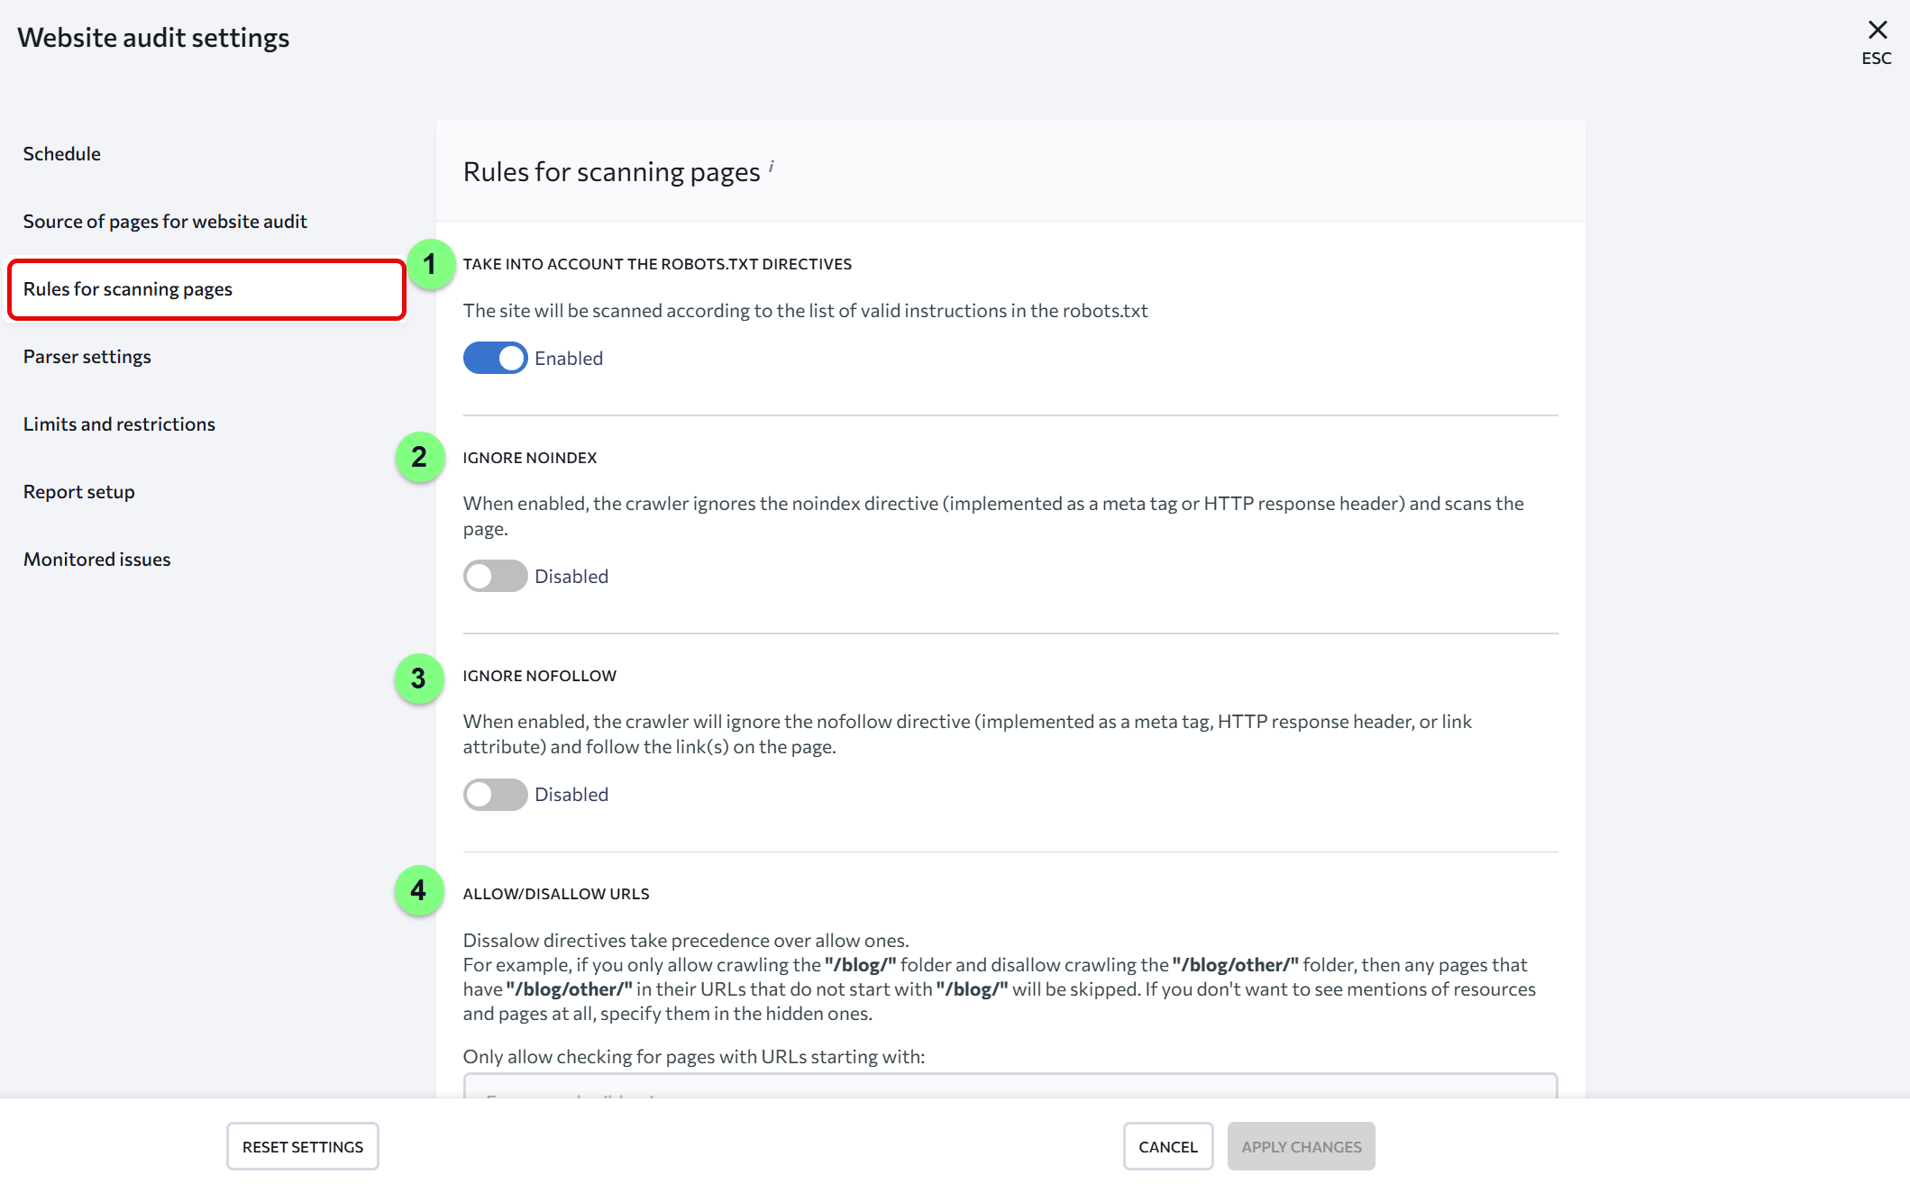Enable the Ignore Noindex toggle
The height and width of the screenshot is (1184, 1910).
coord(495,576)
